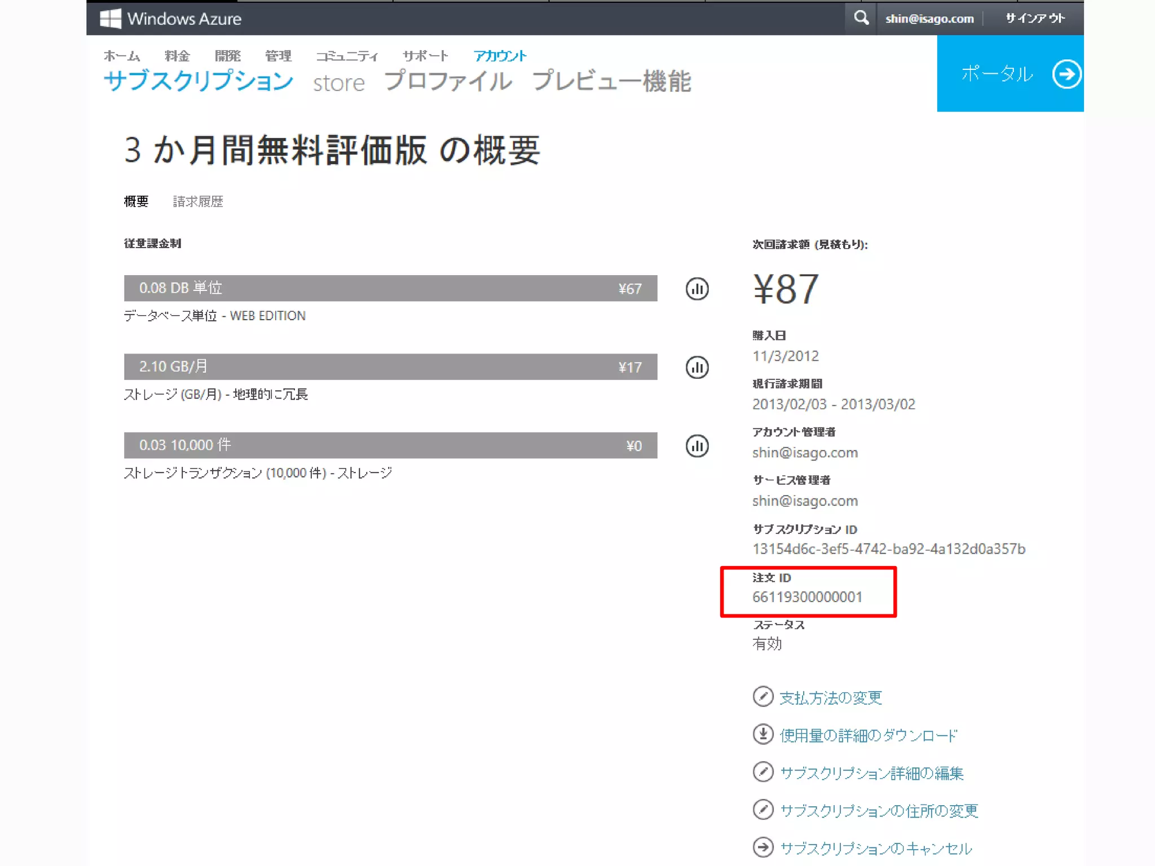Click サインアウト link

click(1035, 19)
